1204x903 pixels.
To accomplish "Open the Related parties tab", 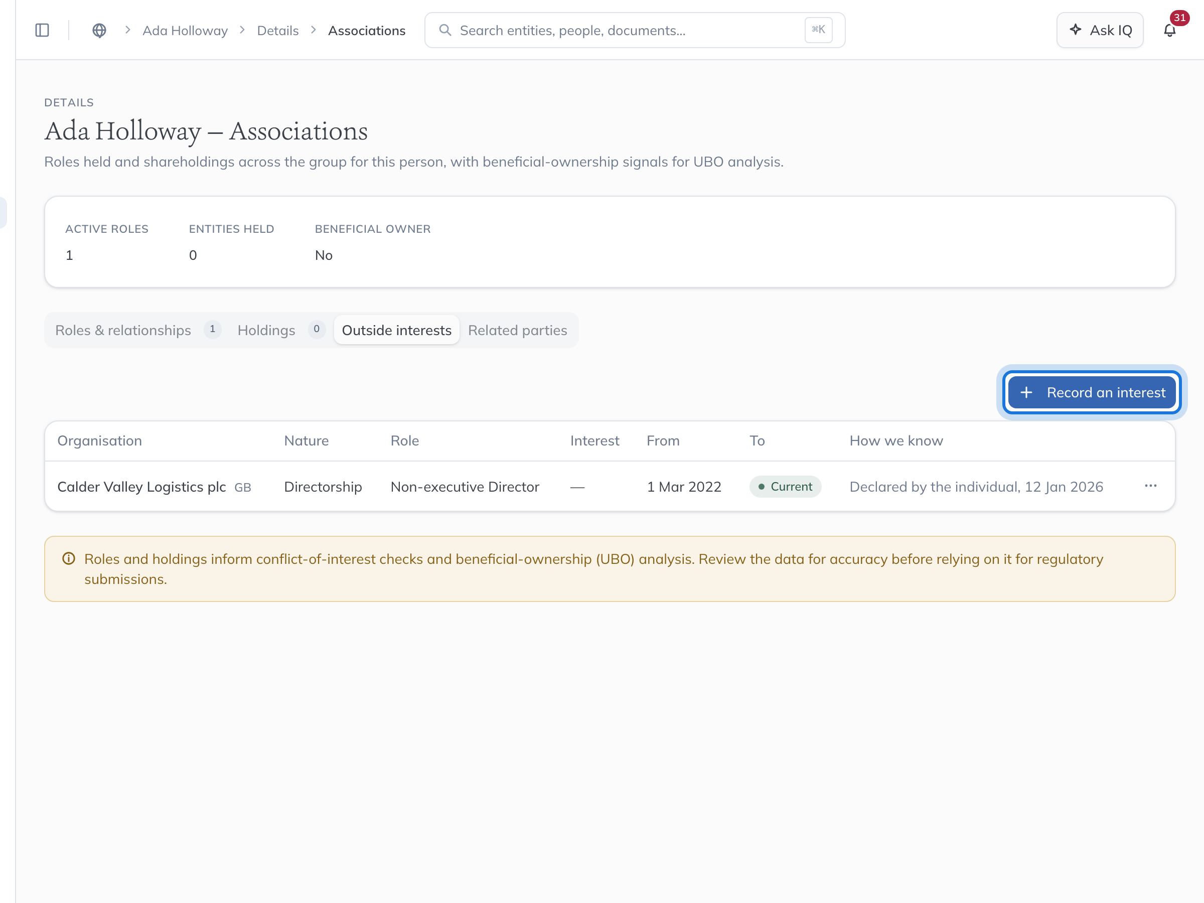I will [x=518, y=331].
